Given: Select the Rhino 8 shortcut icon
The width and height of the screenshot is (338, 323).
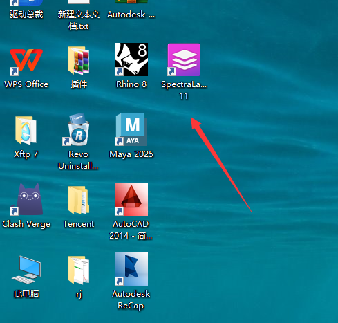Looking at the screenshot, I should [x=131, y=59].
